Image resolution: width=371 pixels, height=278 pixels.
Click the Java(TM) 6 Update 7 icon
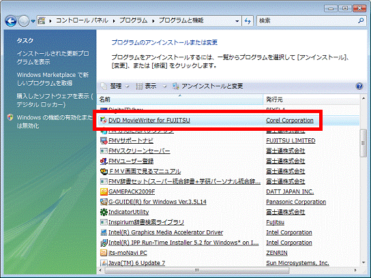pos(104,263)
